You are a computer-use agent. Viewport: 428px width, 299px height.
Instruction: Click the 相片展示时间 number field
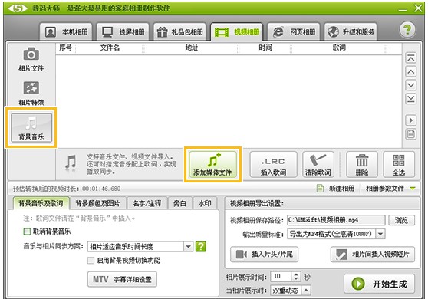pyautogui.click(x=281, y=277)
